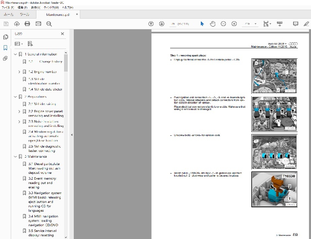Click the ignition coil bolts image
Screen dimensions: 311x239
[274, 152]
